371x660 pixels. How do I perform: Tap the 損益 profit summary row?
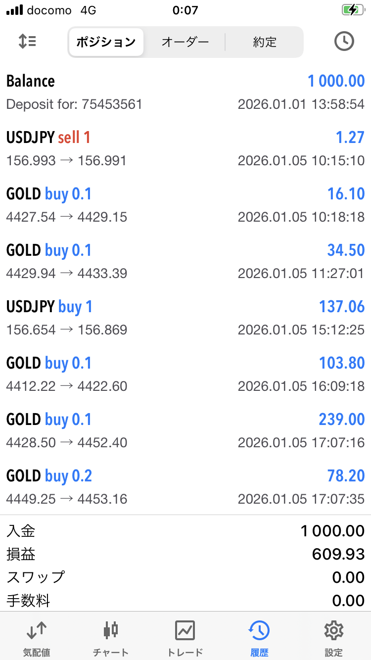coord(185,554)
